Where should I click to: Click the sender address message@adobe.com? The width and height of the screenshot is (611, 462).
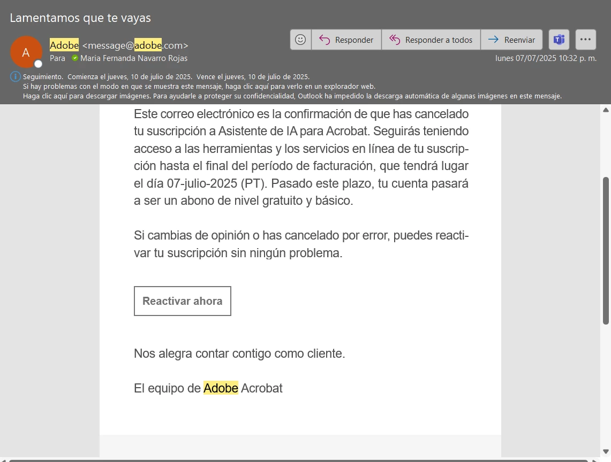(135, 45)
